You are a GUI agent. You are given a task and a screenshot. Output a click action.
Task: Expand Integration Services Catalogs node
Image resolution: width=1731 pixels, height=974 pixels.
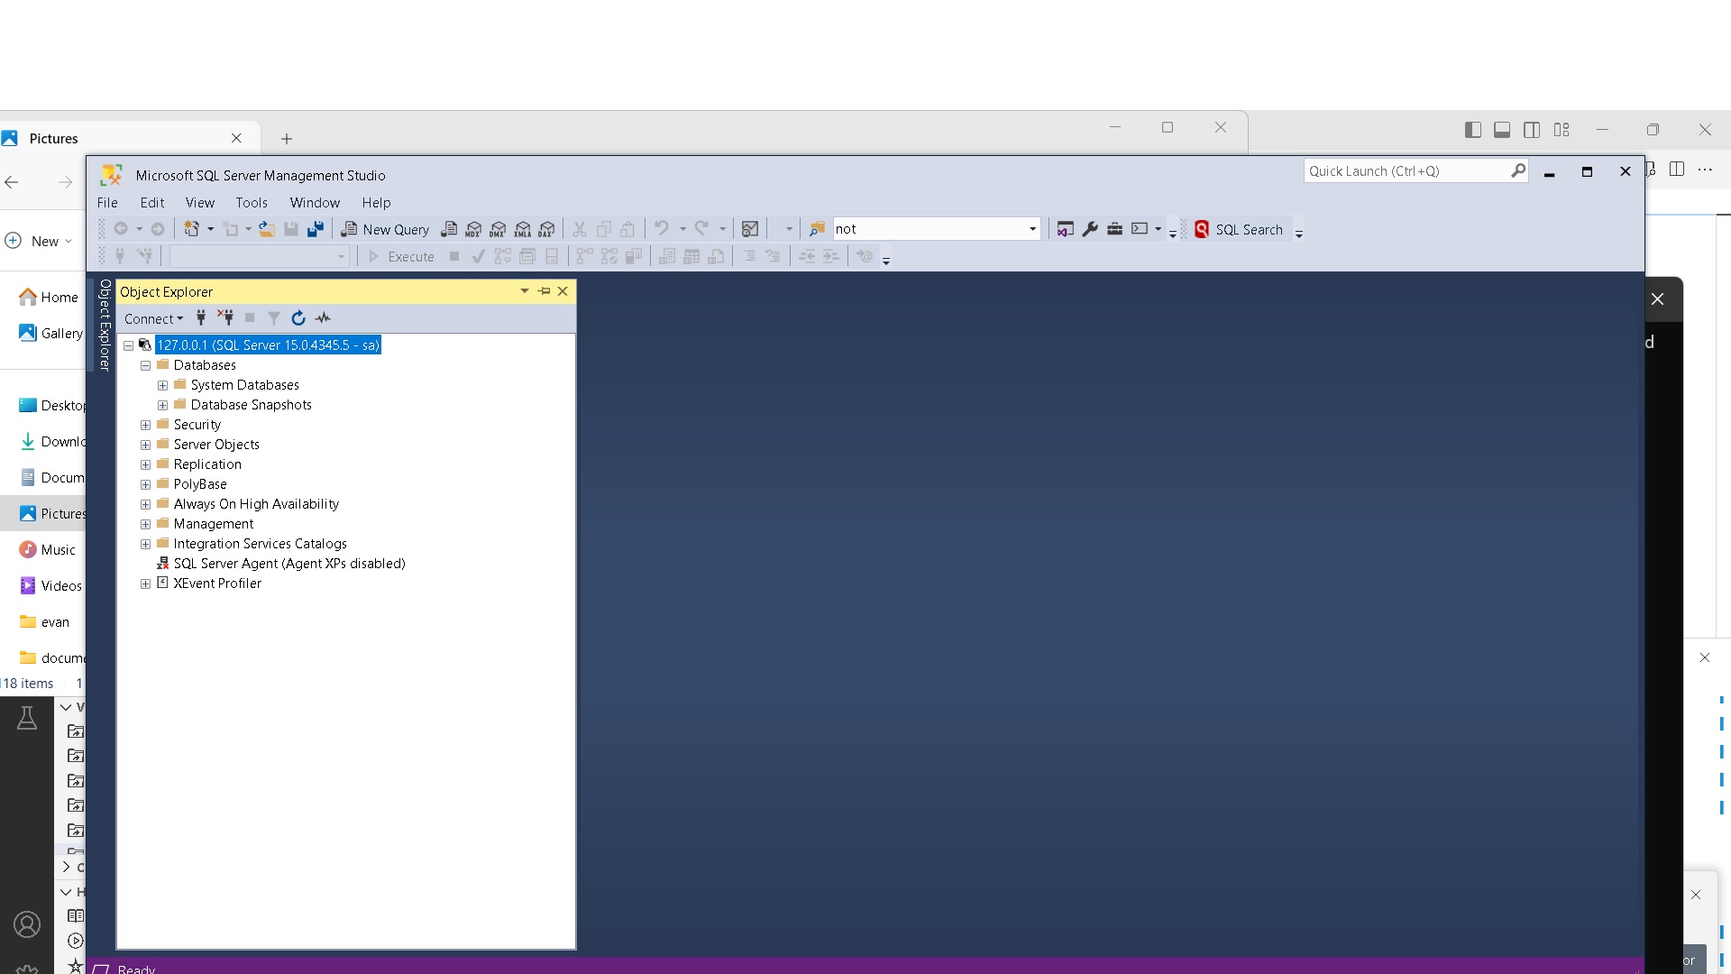145,544
